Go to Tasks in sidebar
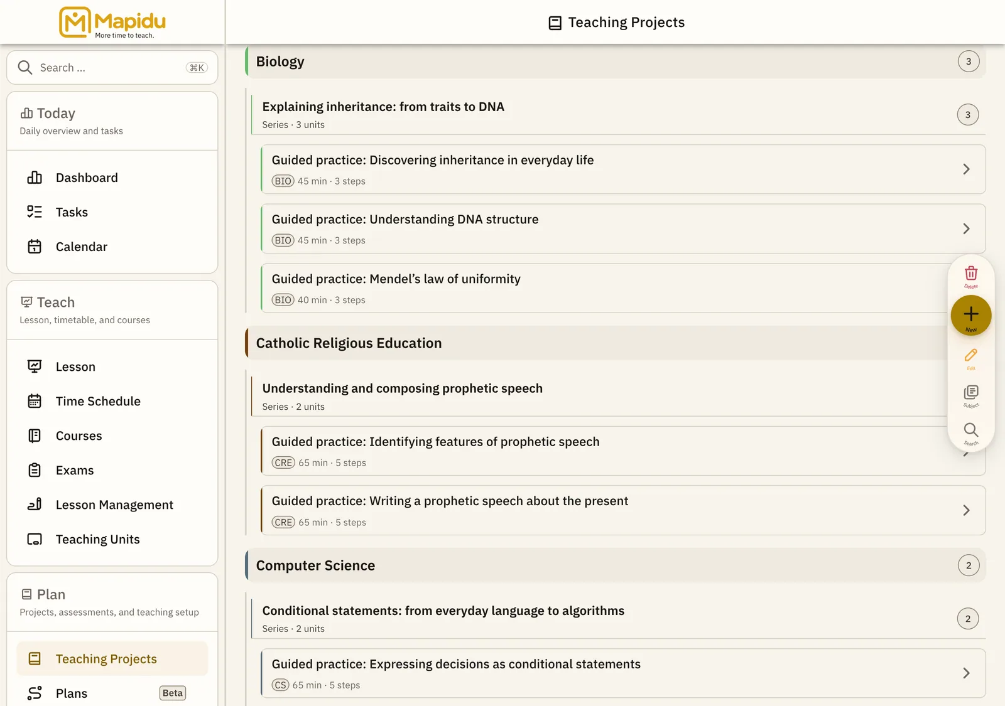Image resolution: width=1005 pixels, height=706 pixels. click(x=112, y=212)
